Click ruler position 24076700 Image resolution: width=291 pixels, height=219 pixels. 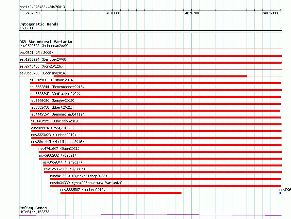click(x=191, y=13)
